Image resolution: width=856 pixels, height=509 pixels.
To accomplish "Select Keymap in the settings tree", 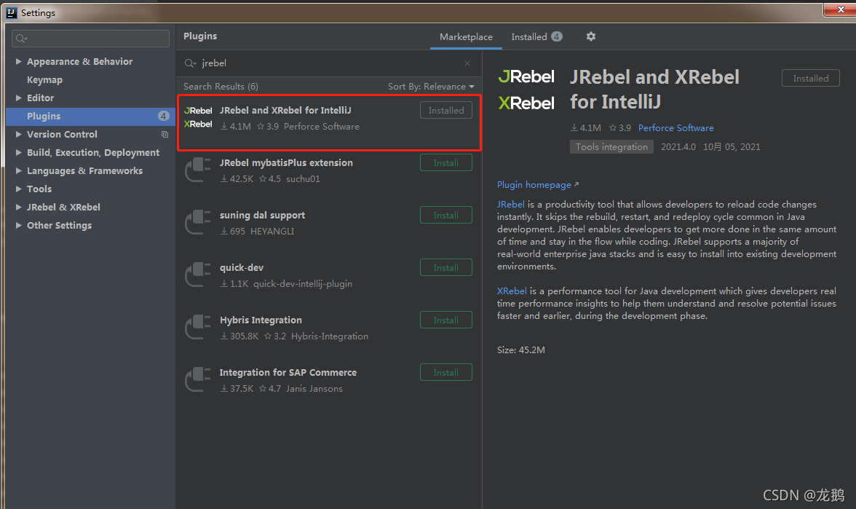I will [45, 80].
